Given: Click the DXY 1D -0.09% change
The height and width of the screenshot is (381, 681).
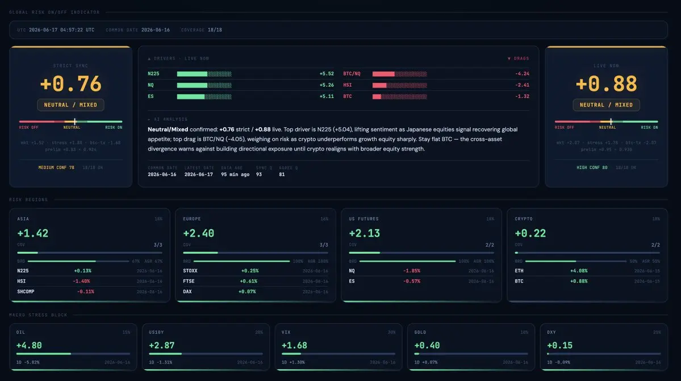Looking at the screenshot, I should [558, 362].
